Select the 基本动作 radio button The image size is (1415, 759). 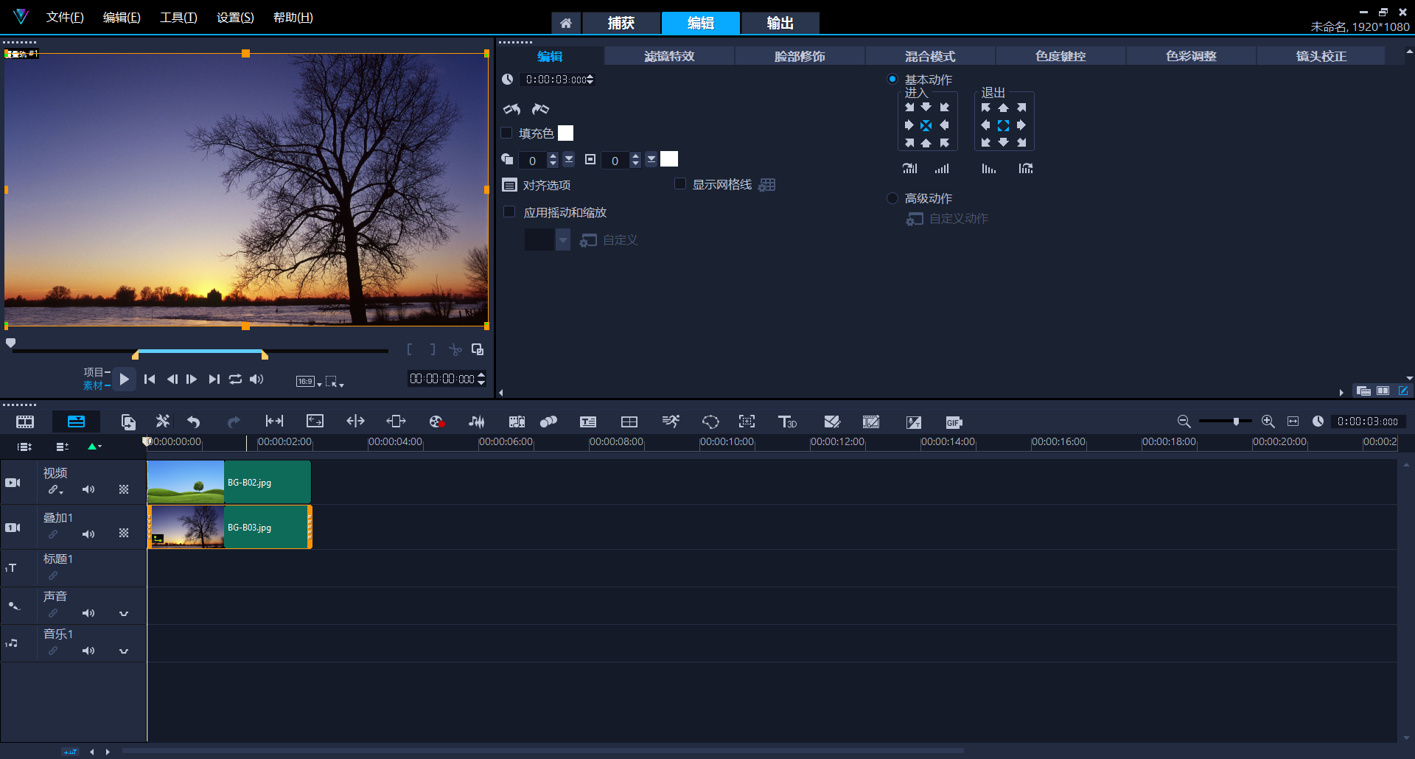[x=892, y=79]
